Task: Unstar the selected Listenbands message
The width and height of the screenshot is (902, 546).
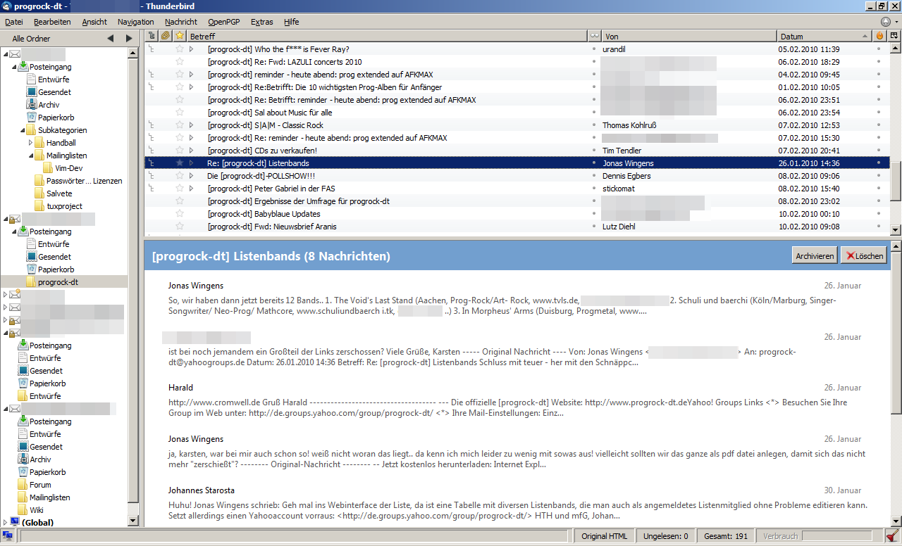Action: 180,163
